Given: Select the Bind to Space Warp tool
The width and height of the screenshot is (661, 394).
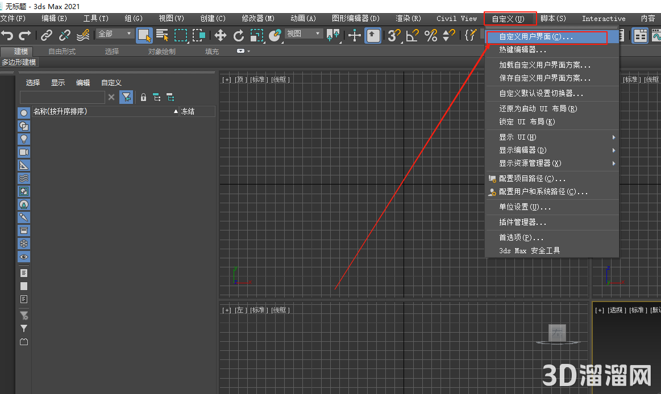Looking at the screenshot, I should tap(84, 35).
